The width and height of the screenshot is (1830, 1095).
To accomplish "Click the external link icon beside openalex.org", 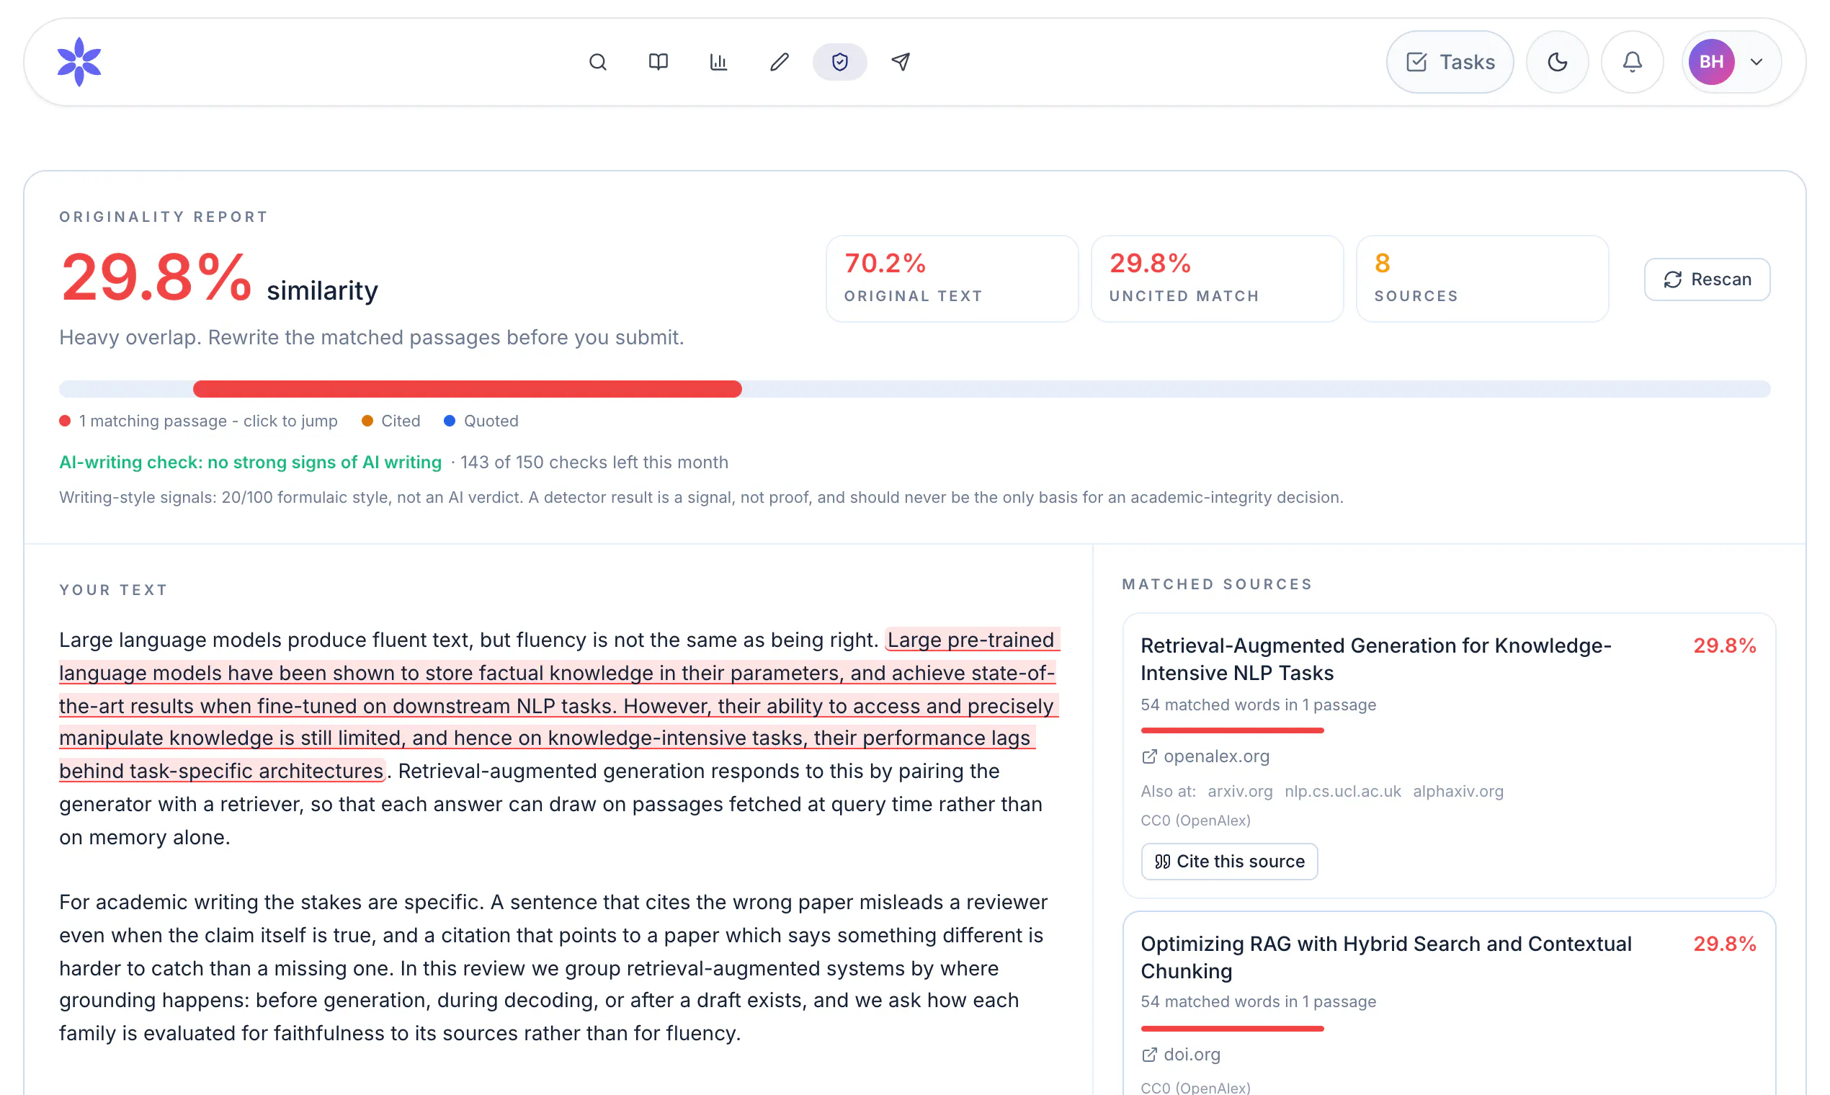I will (x=1149, y=756).
